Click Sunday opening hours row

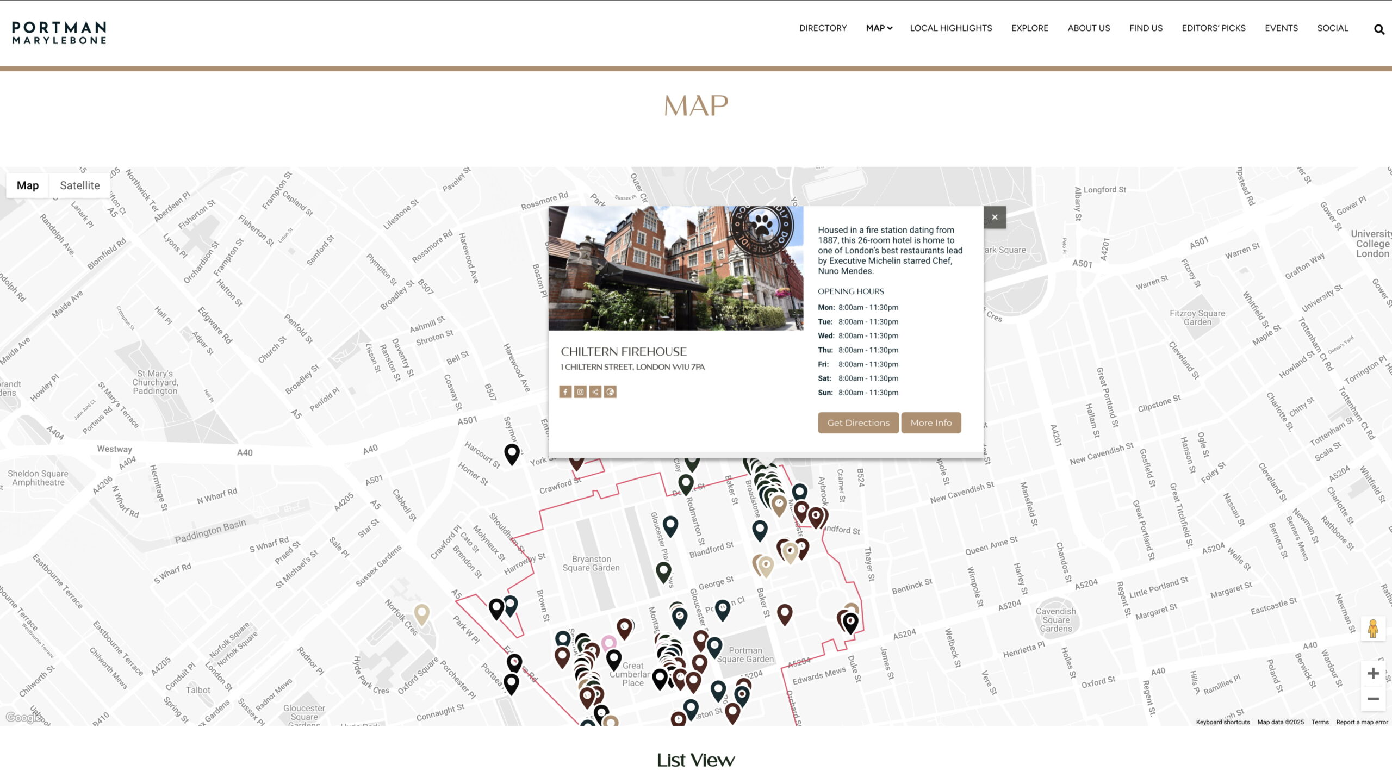(858, 393)
